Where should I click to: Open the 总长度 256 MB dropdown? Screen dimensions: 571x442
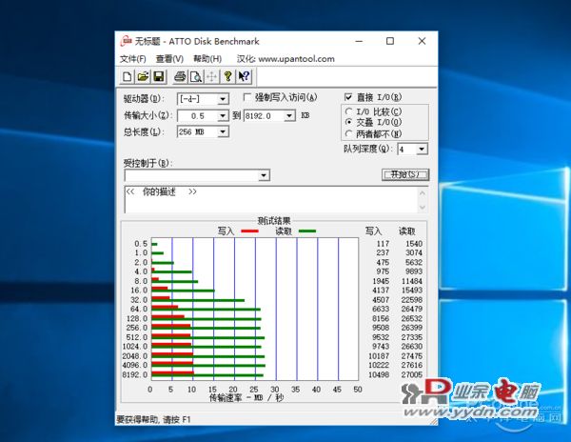tap(223, 131)
